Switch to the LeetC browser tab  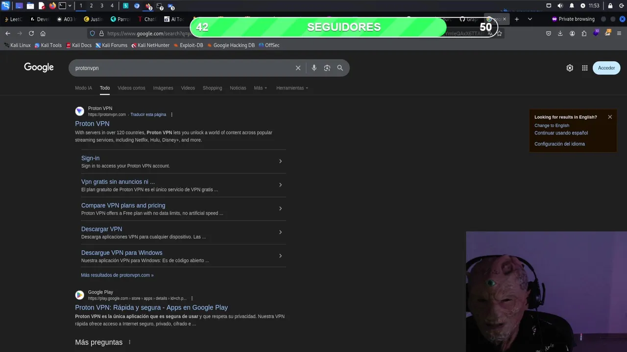13,19
